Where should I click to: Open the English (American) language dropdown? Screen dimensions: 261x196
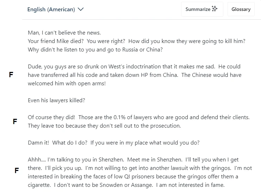point(55,9)
